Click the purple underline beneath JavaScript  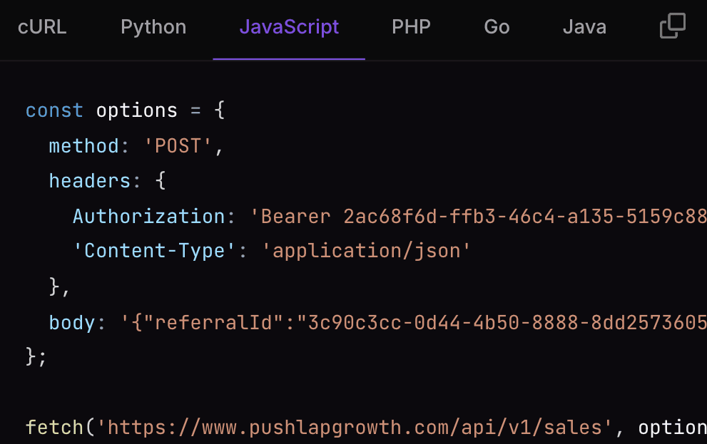pos(289,60)
